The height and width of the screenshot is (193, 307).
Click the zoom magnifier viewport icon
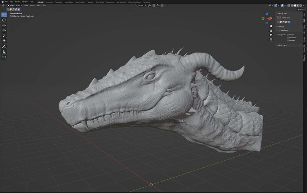(271, 26)
